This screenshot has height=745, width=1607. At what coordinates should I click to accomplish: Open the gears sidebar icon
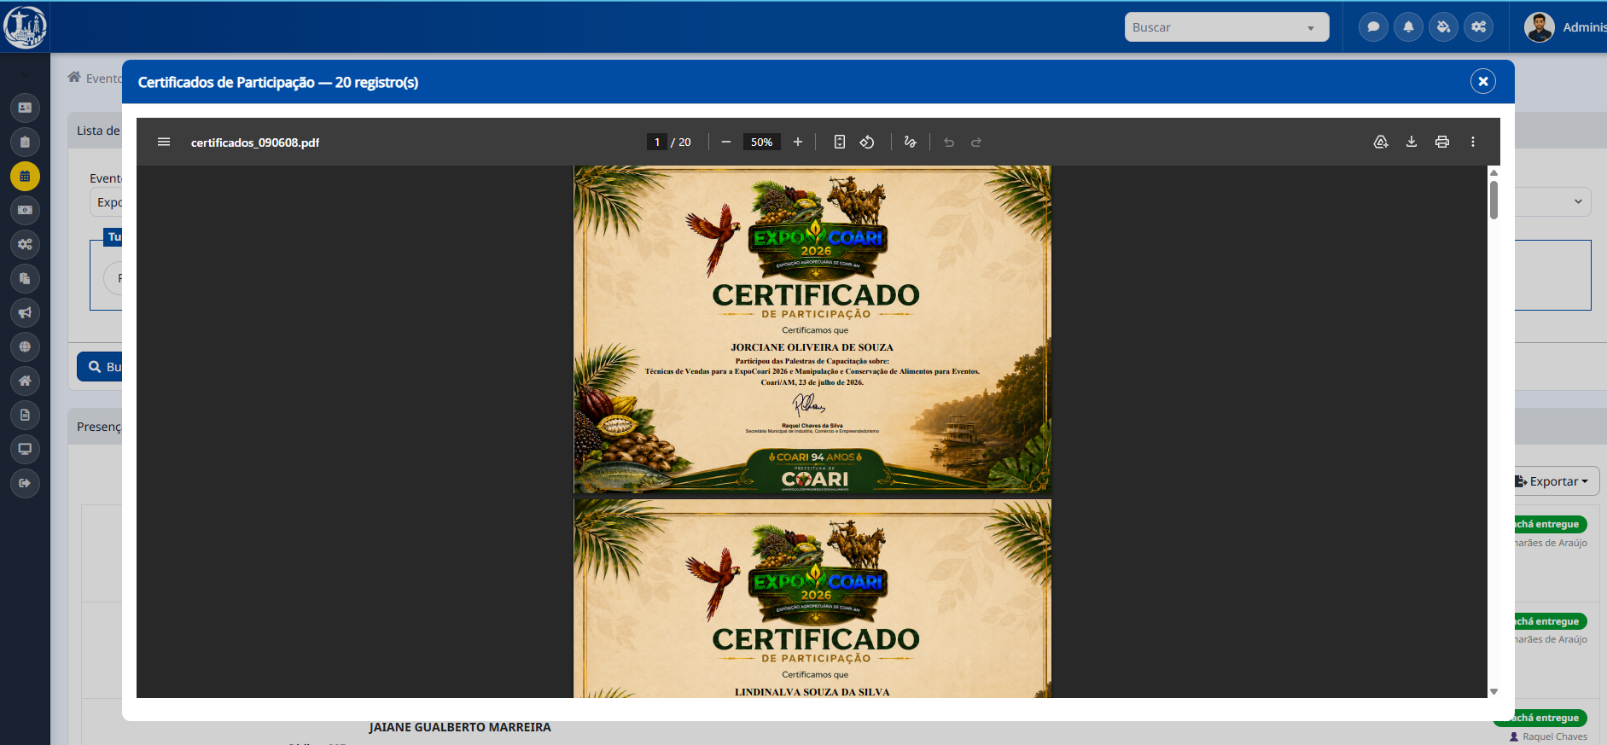[25, 244]
